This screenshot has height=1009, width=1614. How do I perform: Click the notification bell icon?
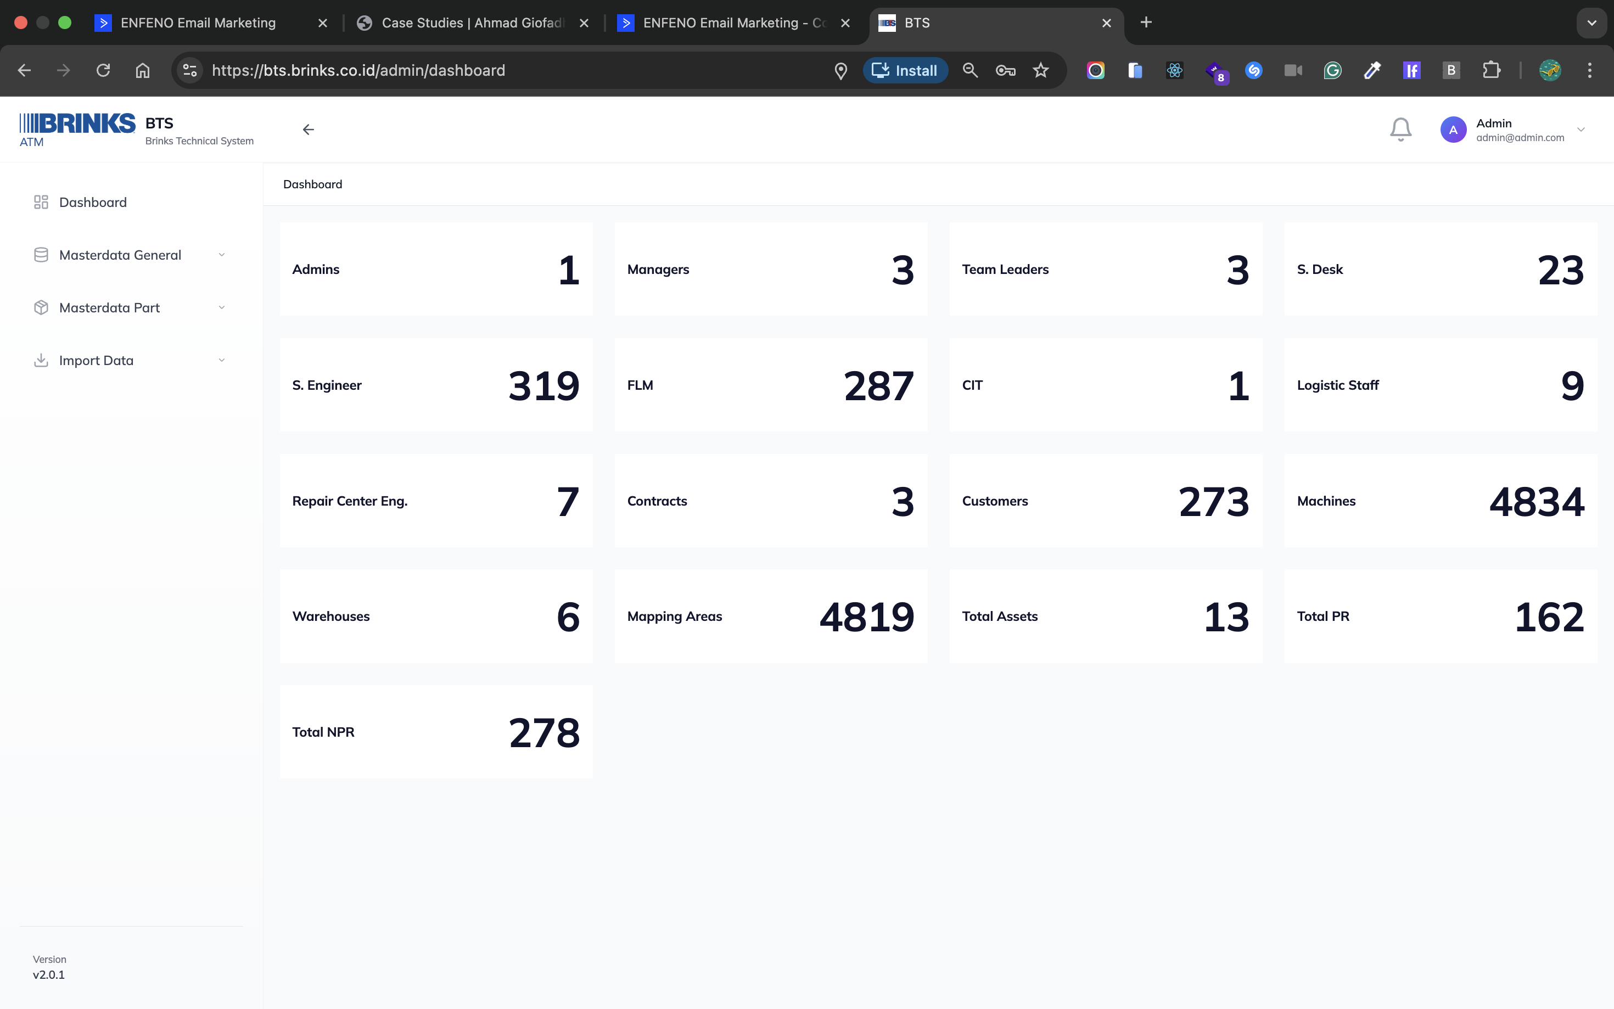coord(1400,129)
